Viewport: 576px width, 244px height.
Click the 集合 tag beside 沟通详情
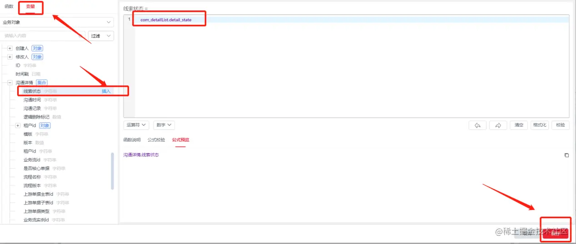[x=42, y=83]
